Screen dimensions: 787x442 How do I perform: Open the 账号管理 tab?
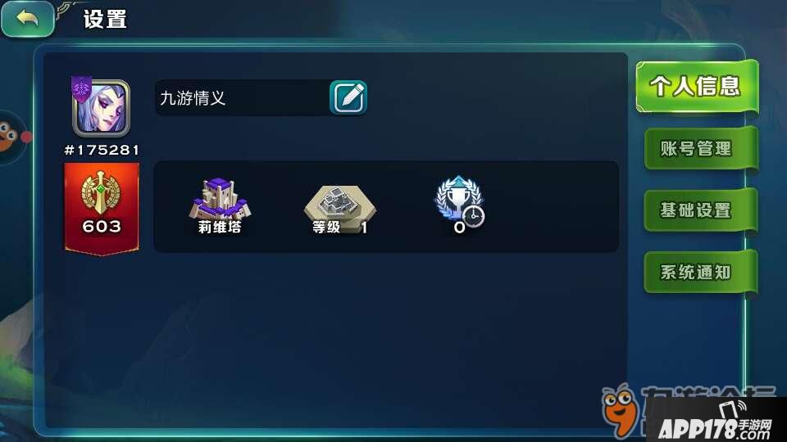pos(699,148)
